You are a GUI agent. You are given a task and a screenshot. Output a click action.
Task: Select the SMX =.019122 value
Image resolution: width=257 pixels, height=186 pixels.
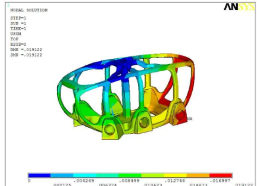(x=26, y=55)
